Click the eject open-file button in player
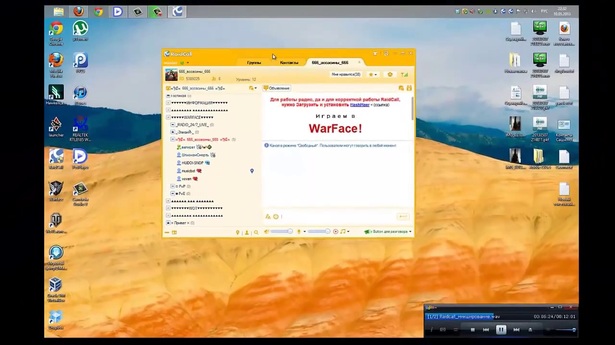This screenshot has width=615, height=345. (530, 330)
